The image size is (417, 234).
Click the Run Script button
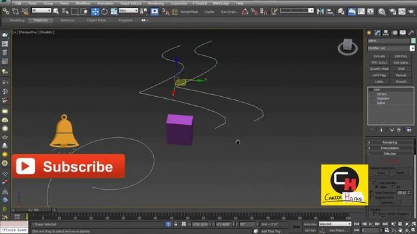229,12
